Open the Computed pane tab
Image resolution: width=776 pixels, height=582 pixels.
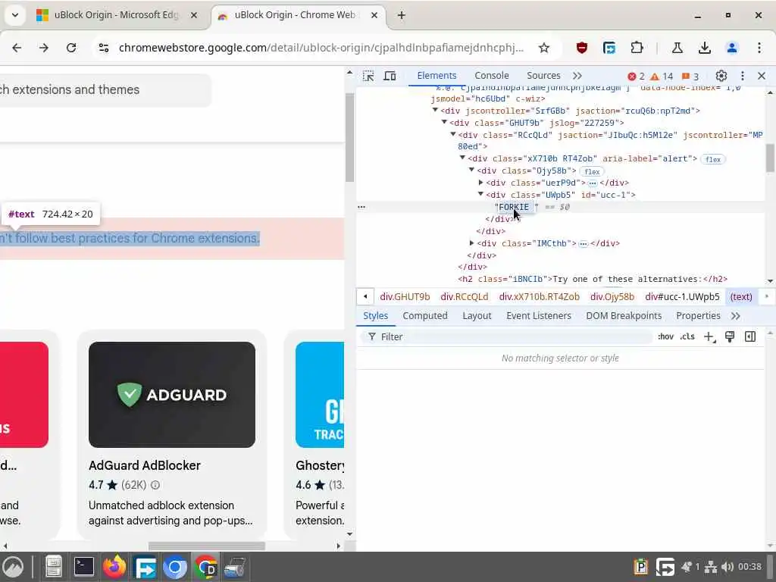tap(424, 316)
